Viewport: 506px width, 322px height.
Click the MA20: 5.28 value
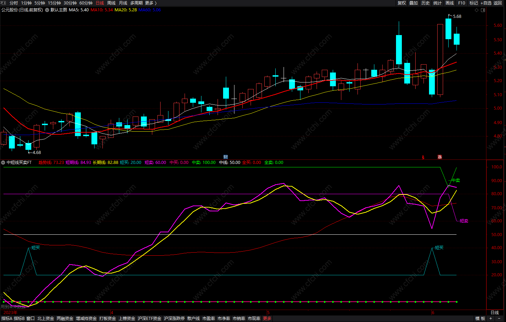click(x=126, y=10)
